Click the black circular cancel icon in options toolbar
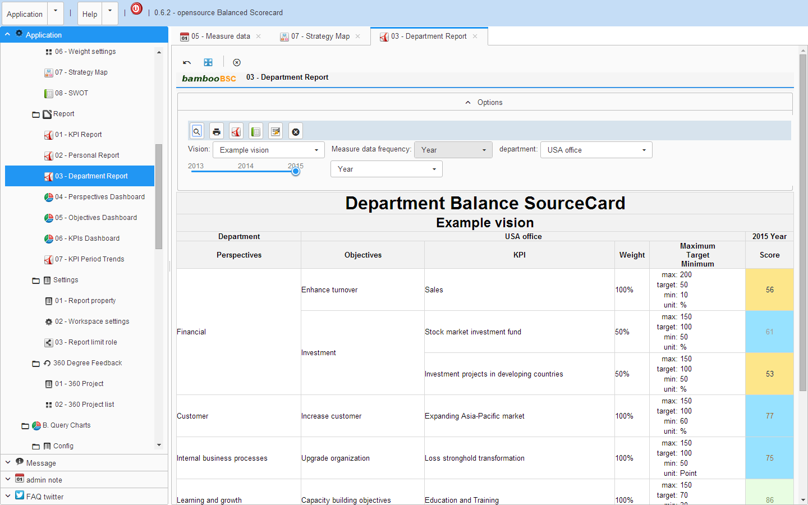 click(x=296, y=131)
